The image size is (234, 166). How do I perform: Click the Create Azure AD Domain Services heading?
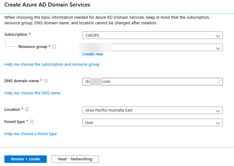click(47, 5)
